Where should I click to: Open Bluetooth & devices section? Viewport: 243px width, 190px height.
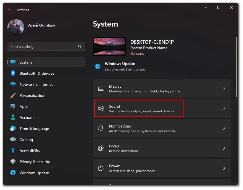pos(46,73)
